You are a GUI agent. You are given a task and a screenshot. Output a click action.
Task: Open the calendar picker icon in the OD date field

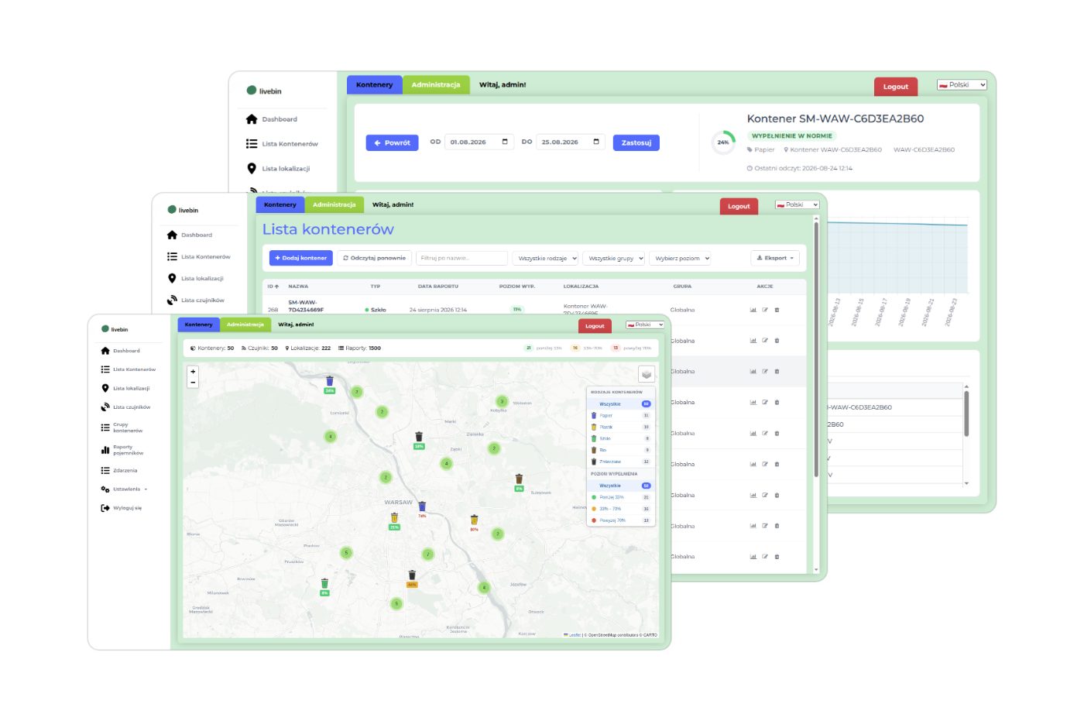(505, 142)
